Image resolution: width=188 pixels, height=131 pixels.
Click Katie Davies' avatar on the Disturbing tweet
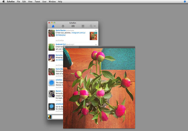[x=52, y=72]
